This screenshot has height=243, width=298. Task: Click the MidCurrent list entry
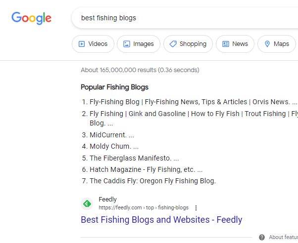108,135
